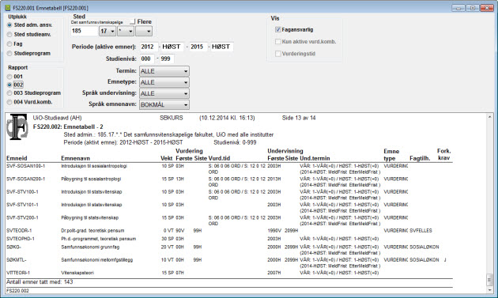Viewport: 498px width, 298px height.
Task: Untick the 'Fagansvarlig' checkbox
Action: pyautogui.click(x=278, y=29)
